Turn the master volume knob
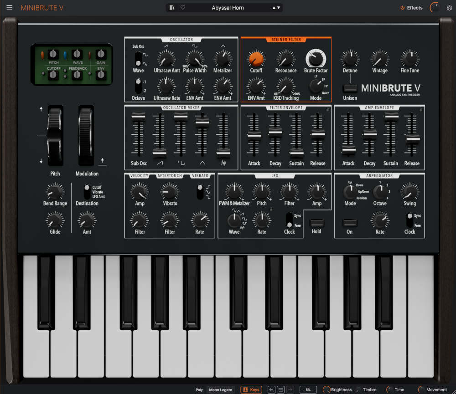Screen dimensions: 456x394 [435, 7]
